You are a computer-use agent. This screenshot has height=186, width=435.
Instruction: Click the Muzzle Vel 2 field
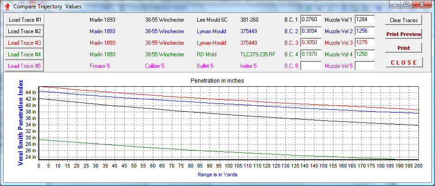(364, 31)
